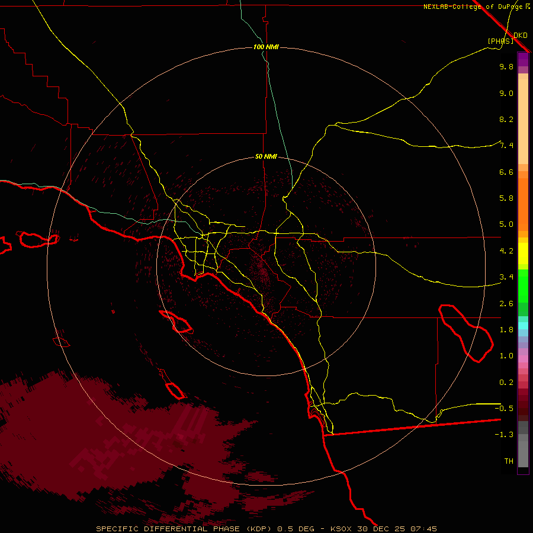Click the 1.8 scale value
Screen dimensions: 533x533
click(506, 330)
